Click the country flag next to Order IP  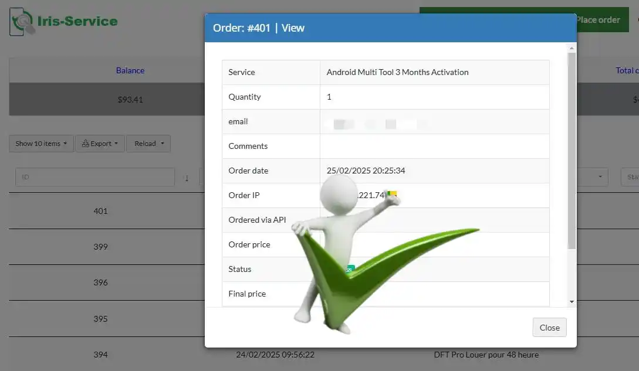[392, 194]
